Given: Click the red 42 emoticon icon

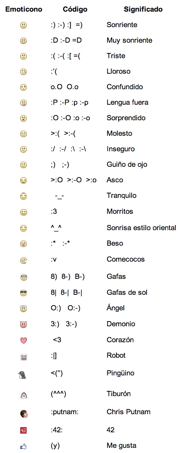Looking at the screenshot, I should (24, 431).
